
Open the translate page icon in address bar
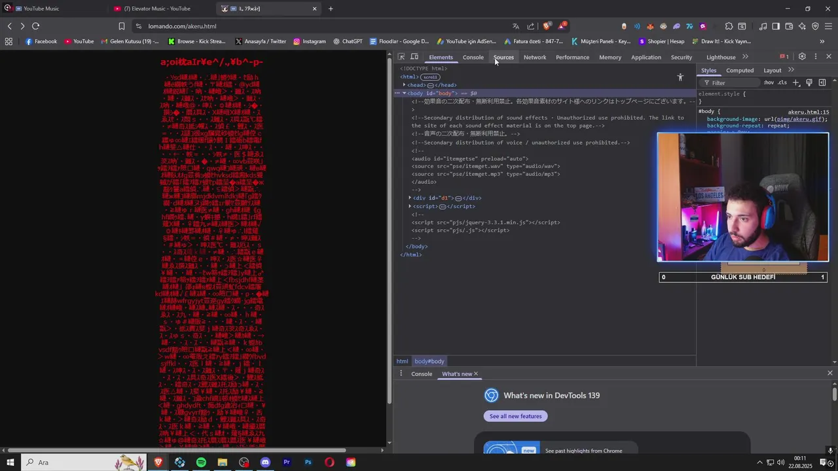click(516, 26)
